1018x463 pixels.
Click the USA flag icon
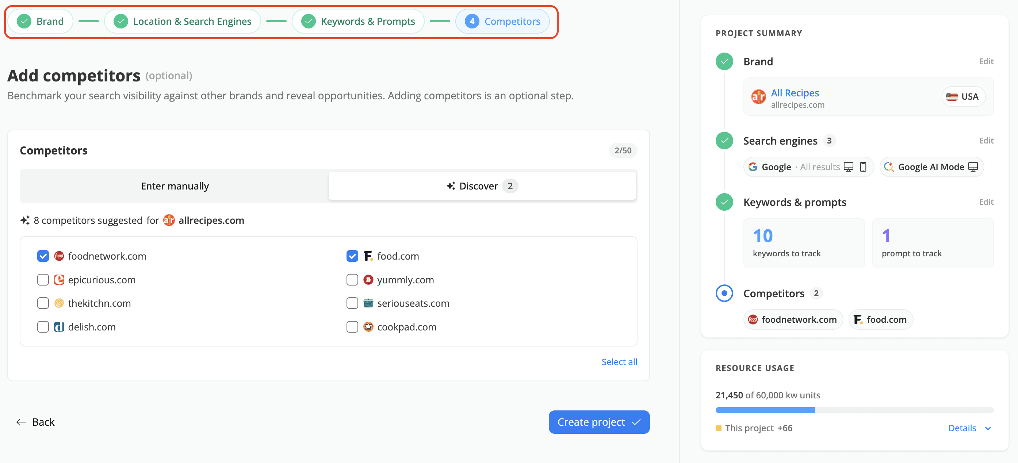952,96
